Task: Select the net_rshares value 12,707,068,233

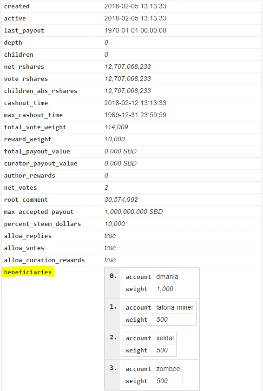Action: [x=128, y=66]
